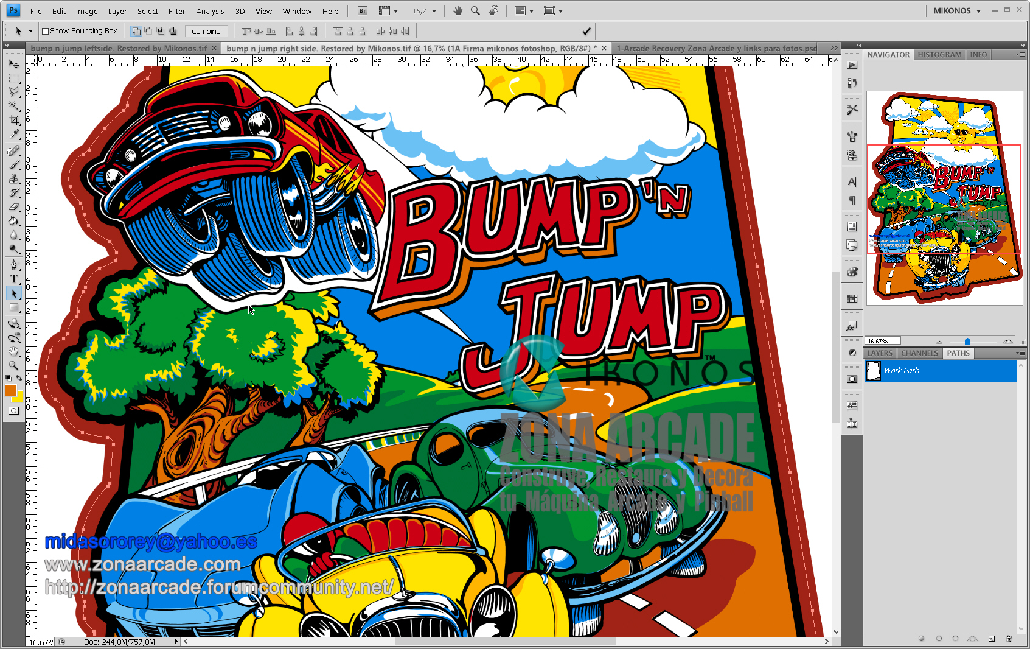
Task: Select the Zoom tool in the toolbox
Action: pyautogui.click(x=14, y=365)
